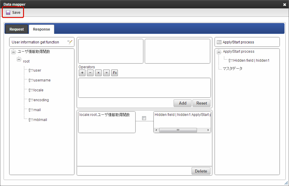Click the Delete button
This screenshot has width=289, height=186.
click(201, 171)
